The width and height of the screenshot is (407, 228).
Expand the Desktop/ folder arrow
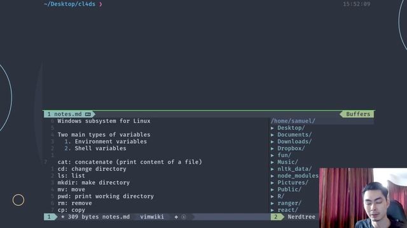[272, 128]
